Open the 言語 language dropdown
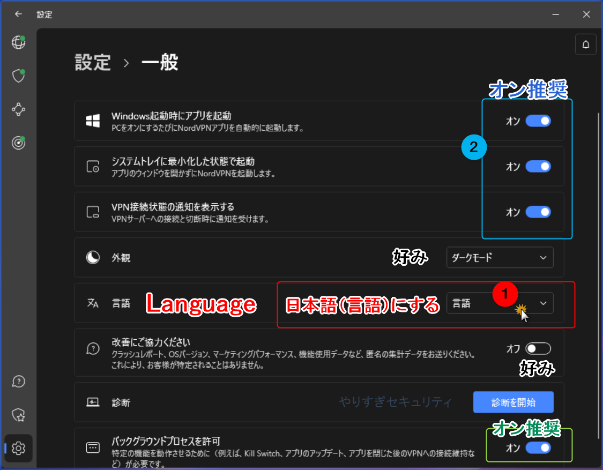Viewport: 603px width, 470px height. point(500,303)
